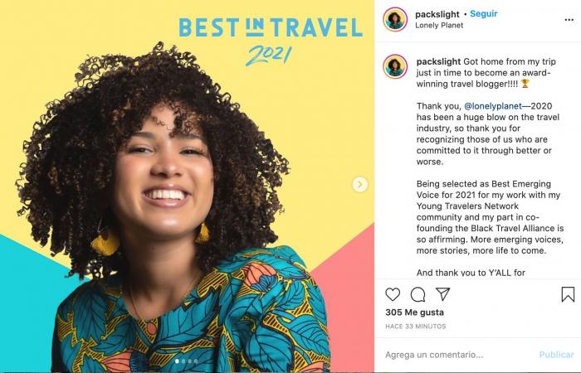Open comments with the speech bubble icon
Image resolution: width=581 pixels, height=373 pixels.
click(x=417, y=294)
